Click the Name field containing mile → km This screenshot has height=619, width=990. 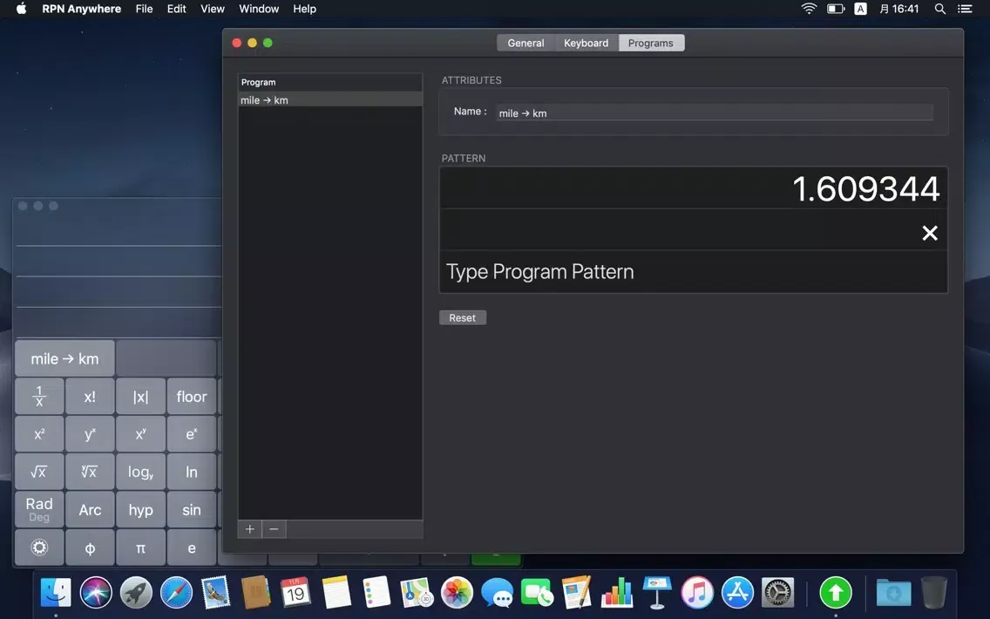[715, 113]
